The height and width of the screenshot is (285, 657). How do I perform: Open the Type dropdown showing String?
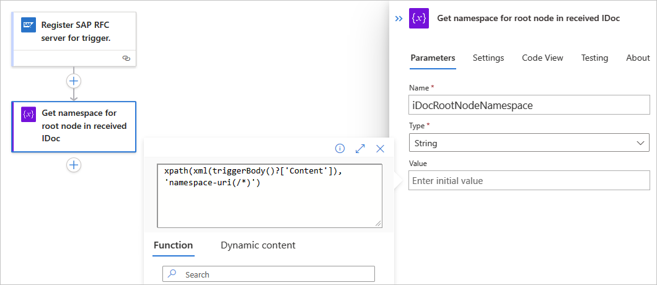(x=529, y=143)
